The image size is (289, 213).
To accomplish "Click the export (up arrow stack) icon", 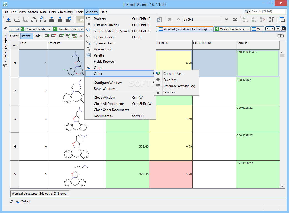I will (x=60, y=19).
